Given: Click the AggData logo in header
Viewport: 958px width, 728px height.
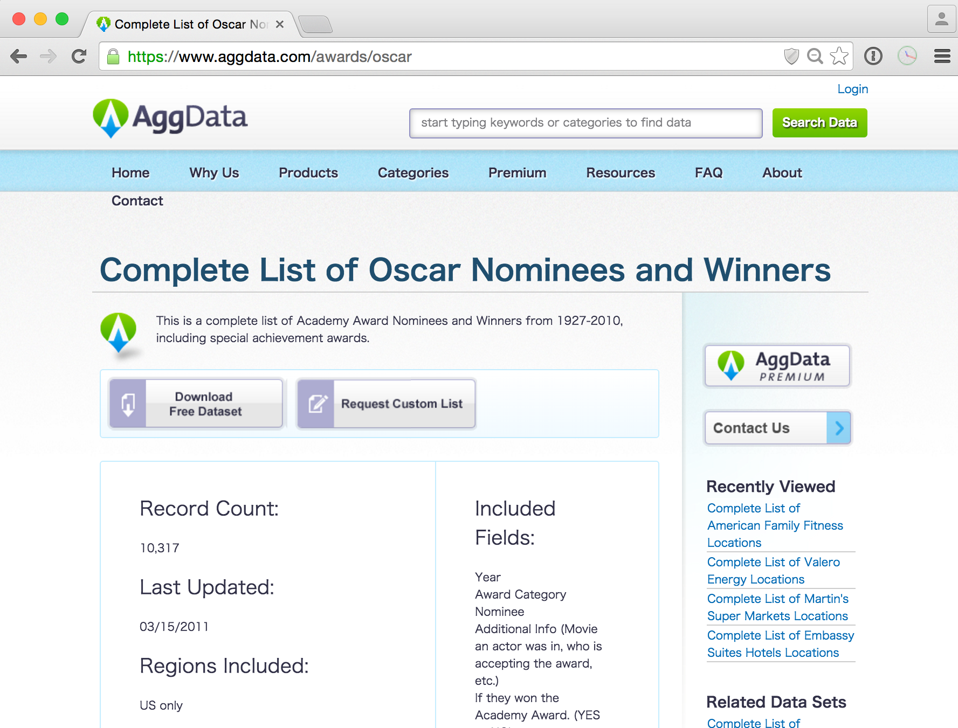Looking at the screenshot, I should [x=170, y=118].
